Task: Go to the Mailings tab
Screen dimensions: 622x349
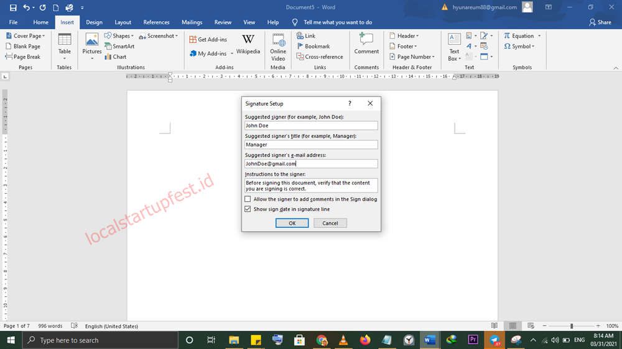Action: [192, 22]
